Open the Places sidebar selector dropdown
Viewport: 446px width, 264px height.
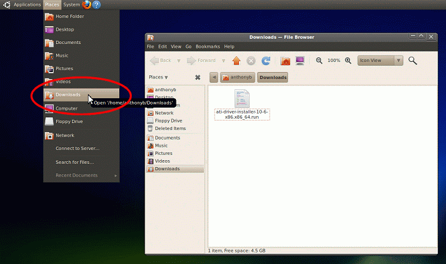tap(159, 77)
